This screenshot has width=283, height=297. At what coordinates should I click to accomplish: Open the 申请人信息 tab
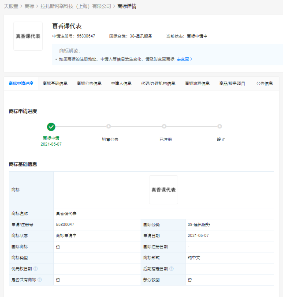pos(121,83)
